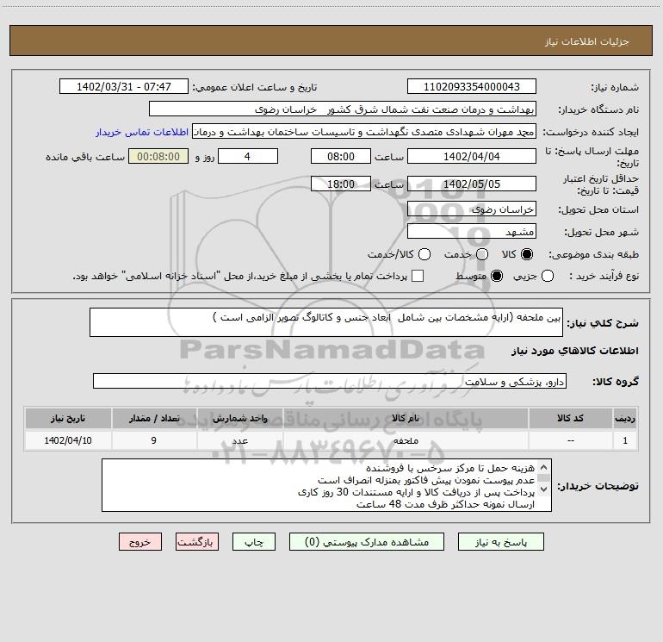Toggle the اسناد خزانه اسلامی payment checkbox
663x642 pixels.
coord(418,276)
